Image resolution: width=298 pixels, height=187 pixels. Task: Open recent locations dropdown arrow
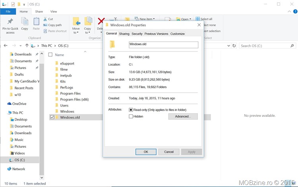(x=21, y=46)
